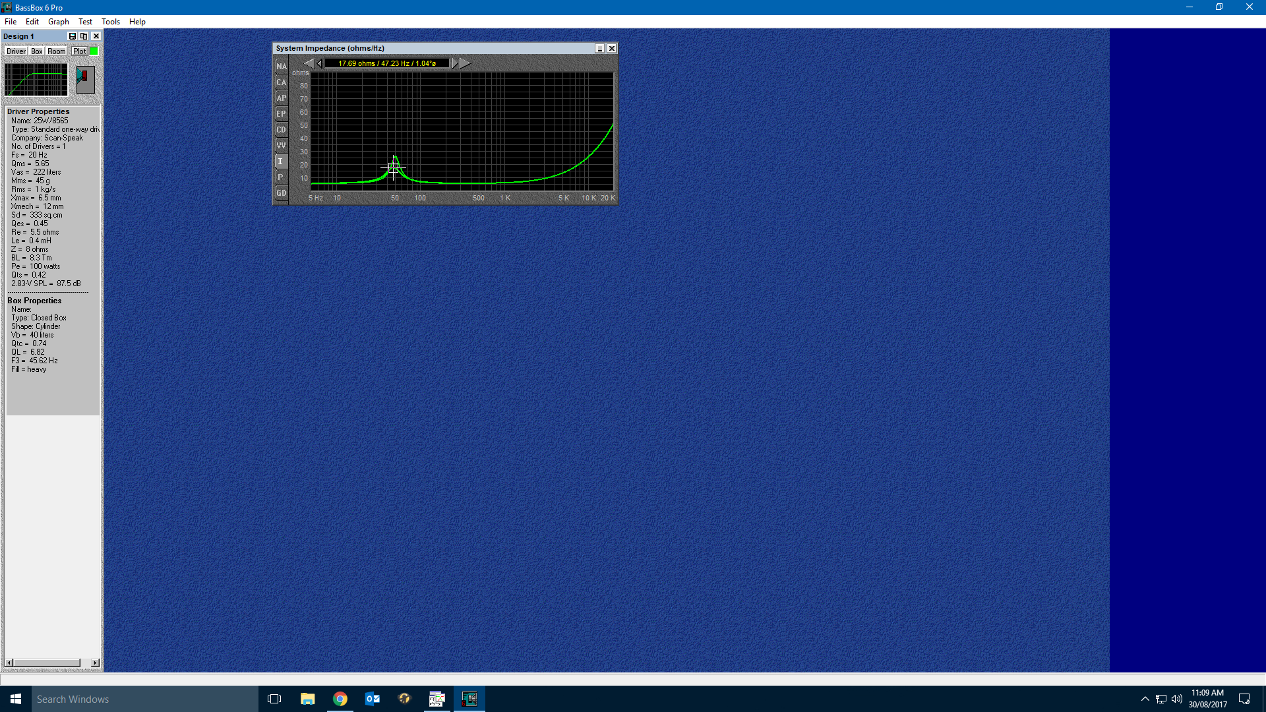
Task: Open the Edit menu
Action: pos(32,22)
